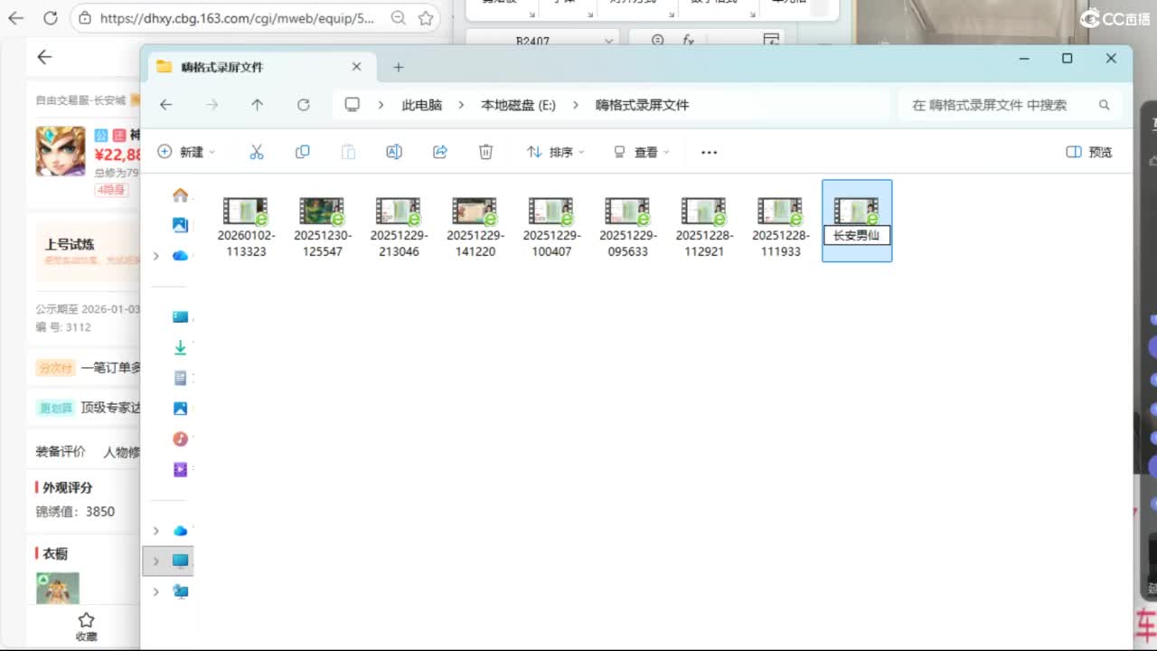Image resolution: width=1157 pixels, height=651 pixels.
Task: Refresh the current folder view
Action: click(x=304, y=105)
